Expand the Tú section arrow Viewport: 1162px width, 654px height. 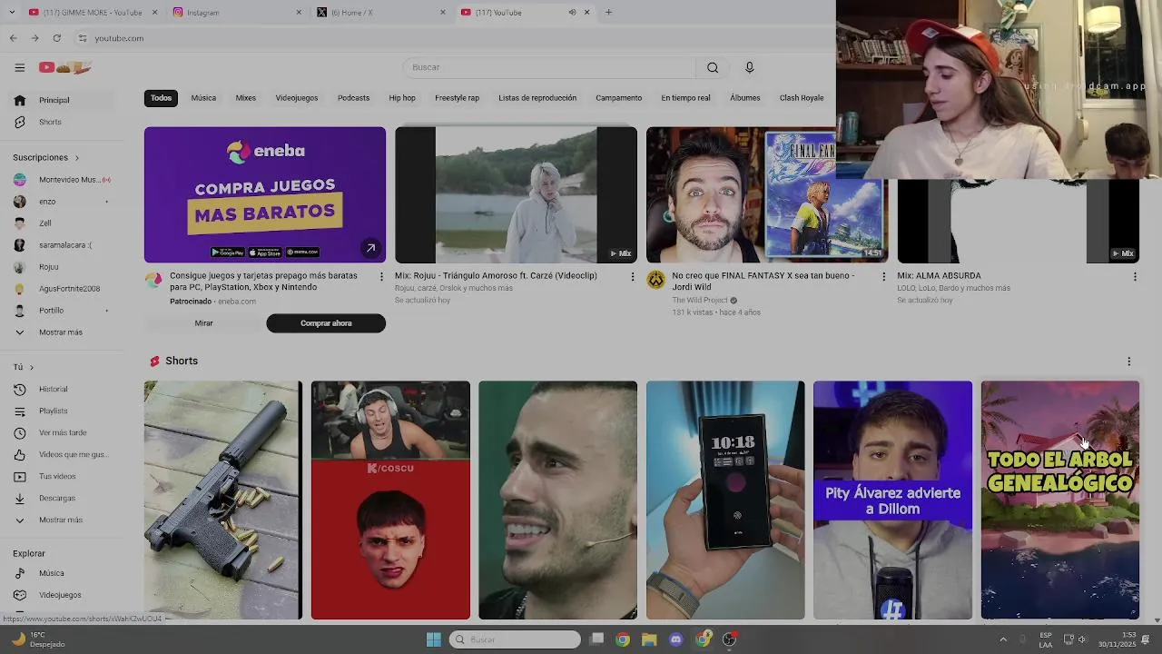tap(32, 368)
